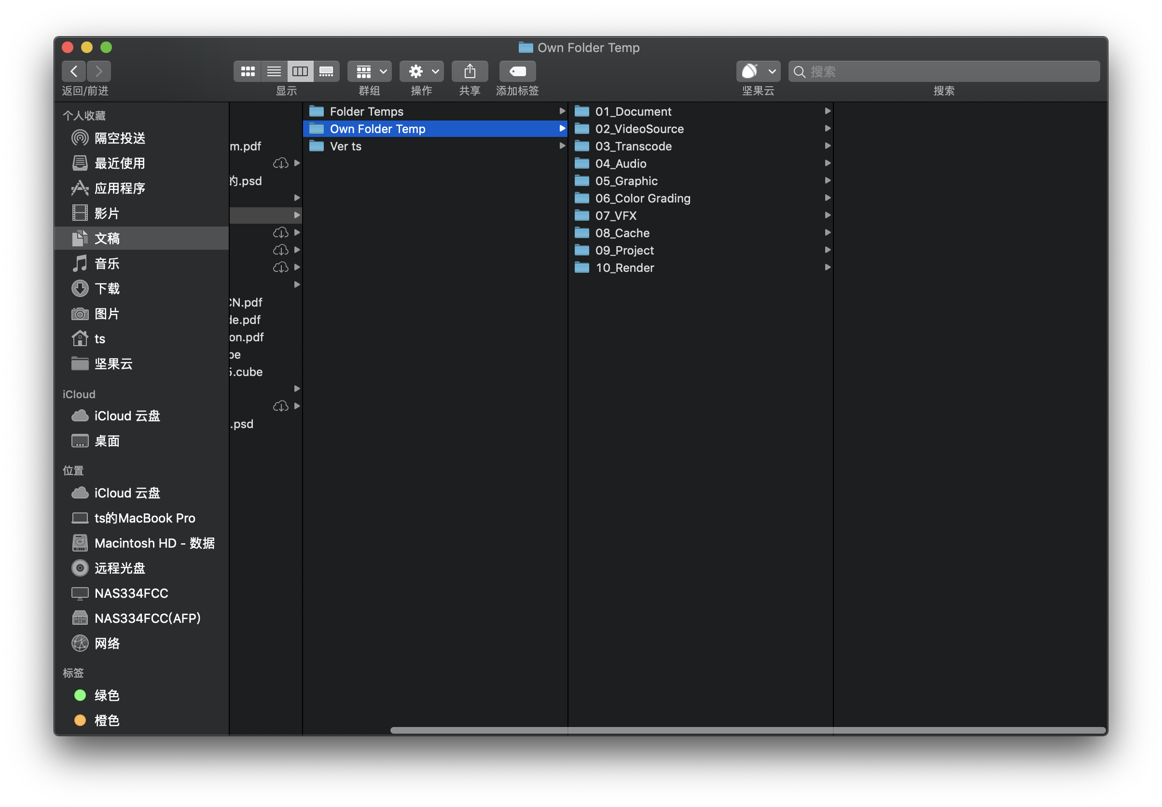Viewport: 1162px width, 807px height.
Task: Open AirDrop (隔空投送) in sidebar
Action: pyautogui.click(x=120, y=138)
